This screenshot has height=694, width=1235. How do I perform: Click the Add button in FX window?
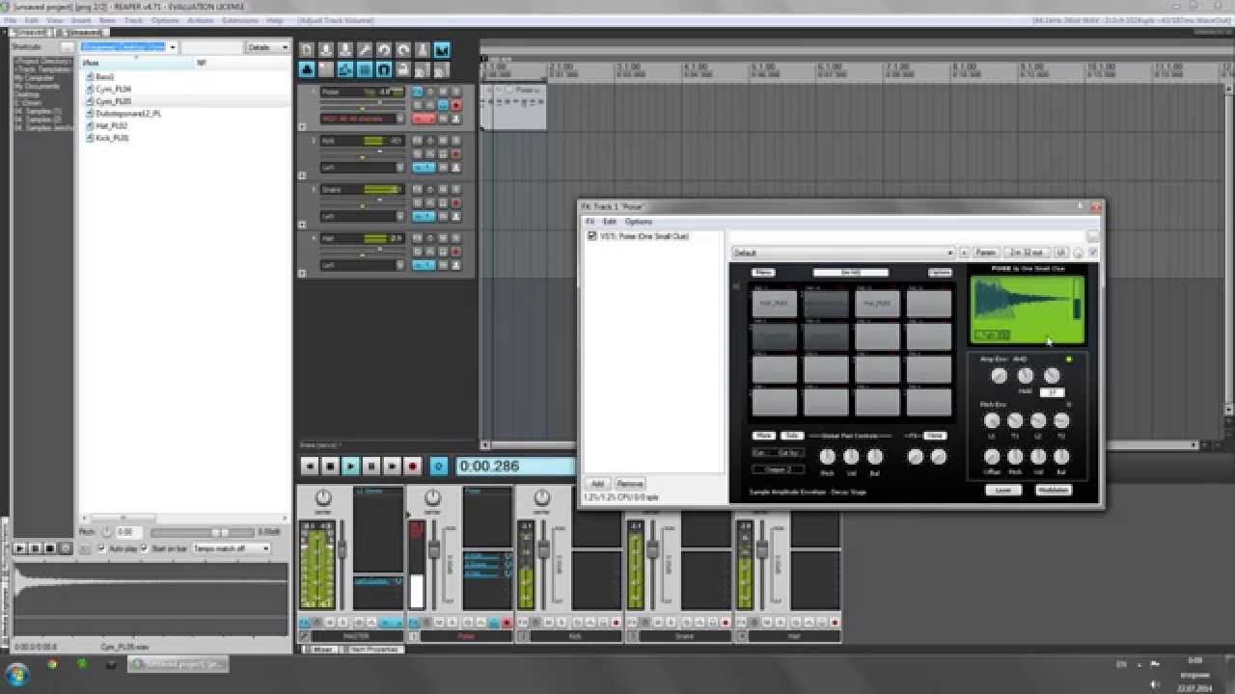tap(597, 484)
